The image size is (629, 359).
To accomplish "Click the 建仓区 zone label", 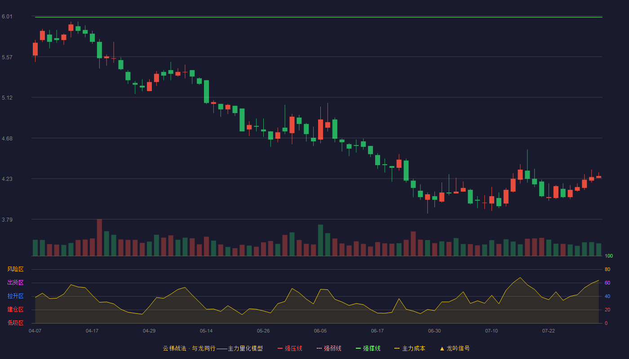I will (16, 310).
